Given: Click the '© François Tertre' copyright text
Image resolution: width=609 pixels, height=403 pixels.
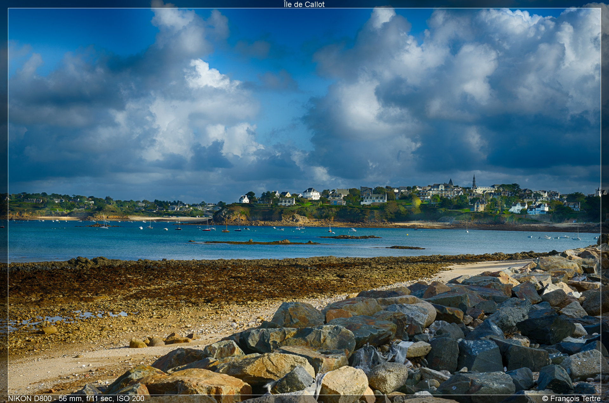Looking at the screenshot, I should click(x=571, y=399).
